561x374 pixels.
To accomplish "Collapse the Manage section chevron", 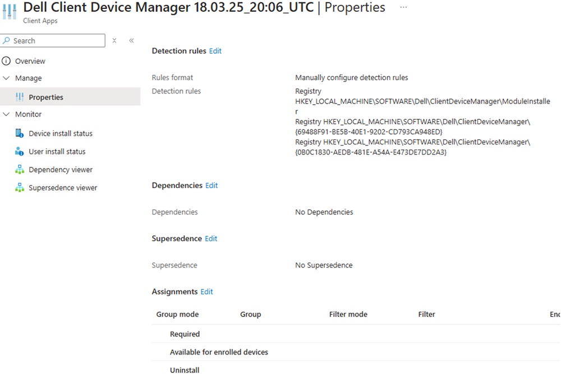I will (x=7, y=78).
